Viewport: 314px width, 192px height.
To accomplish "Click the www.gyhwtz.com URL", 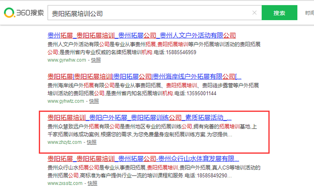I will tap(66, 101).
